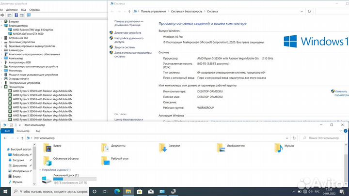Open the System window address history dropdown
The image size is (349, 196).
pyautogui.click(x=301, y=12)
